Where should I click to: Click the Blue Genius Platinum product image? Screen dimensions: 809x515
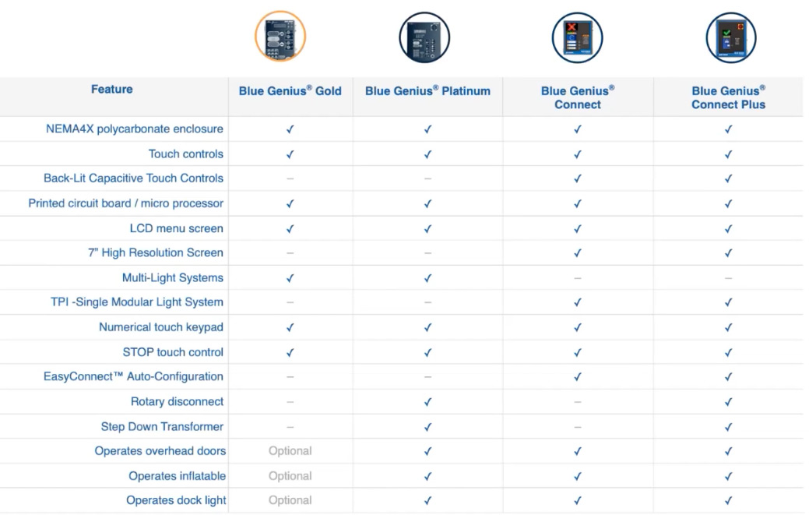[x=424, y=37]
